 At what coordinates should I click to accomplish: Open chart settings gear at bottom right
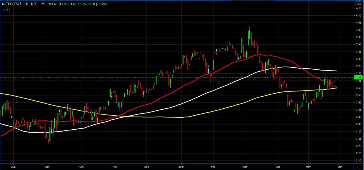[x=359, y=167]
